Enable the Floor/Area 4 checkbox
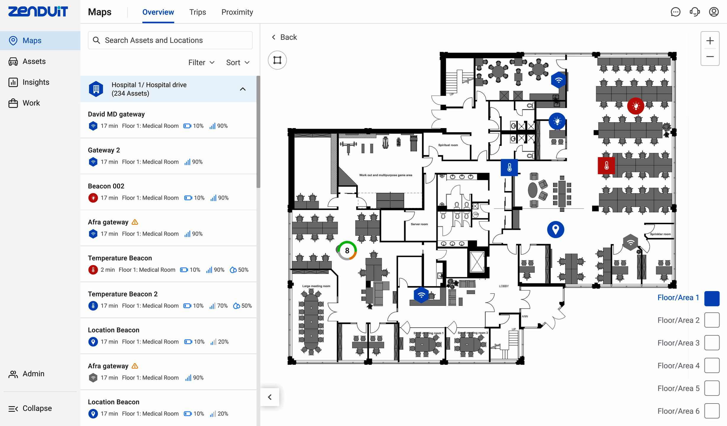727x426 pixels. pos(712,366)
